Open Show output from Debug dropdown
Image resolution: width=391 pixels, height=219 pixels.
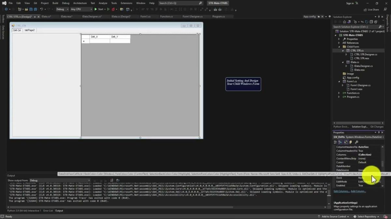(60, 180)
